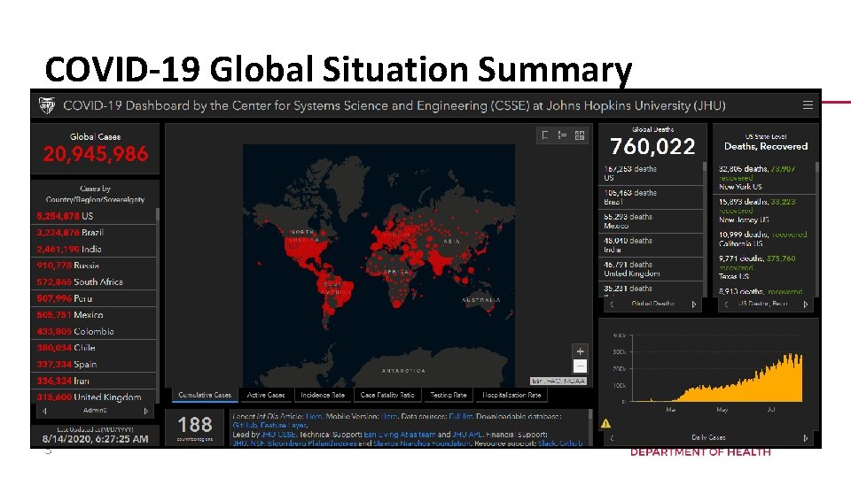Go to next Admin0 list page
Viewport: 851px width, 478px height.
click(145, 411)
